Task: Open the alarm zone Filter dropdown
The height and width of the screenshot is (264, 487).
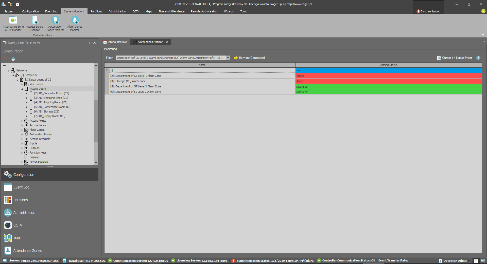Action: point(228,58)
